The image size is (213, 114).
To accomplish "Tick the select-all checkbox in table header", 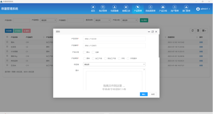I will click(x=7, y=37).
